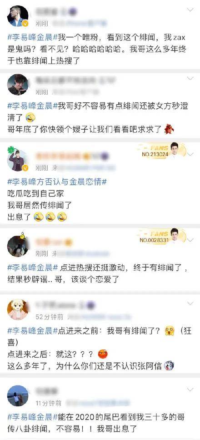
Task: Expand the options chevron on the 11分钟前 post
Action: (190, 389)
